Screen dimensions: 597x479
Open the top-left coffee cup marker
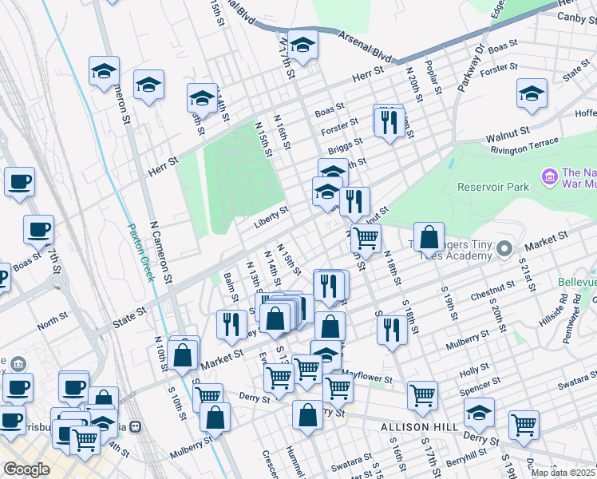(19, 184)
